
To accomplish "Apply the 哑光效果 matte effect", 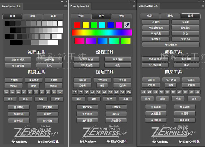I will pyautogui.click(x=156, y=33).
